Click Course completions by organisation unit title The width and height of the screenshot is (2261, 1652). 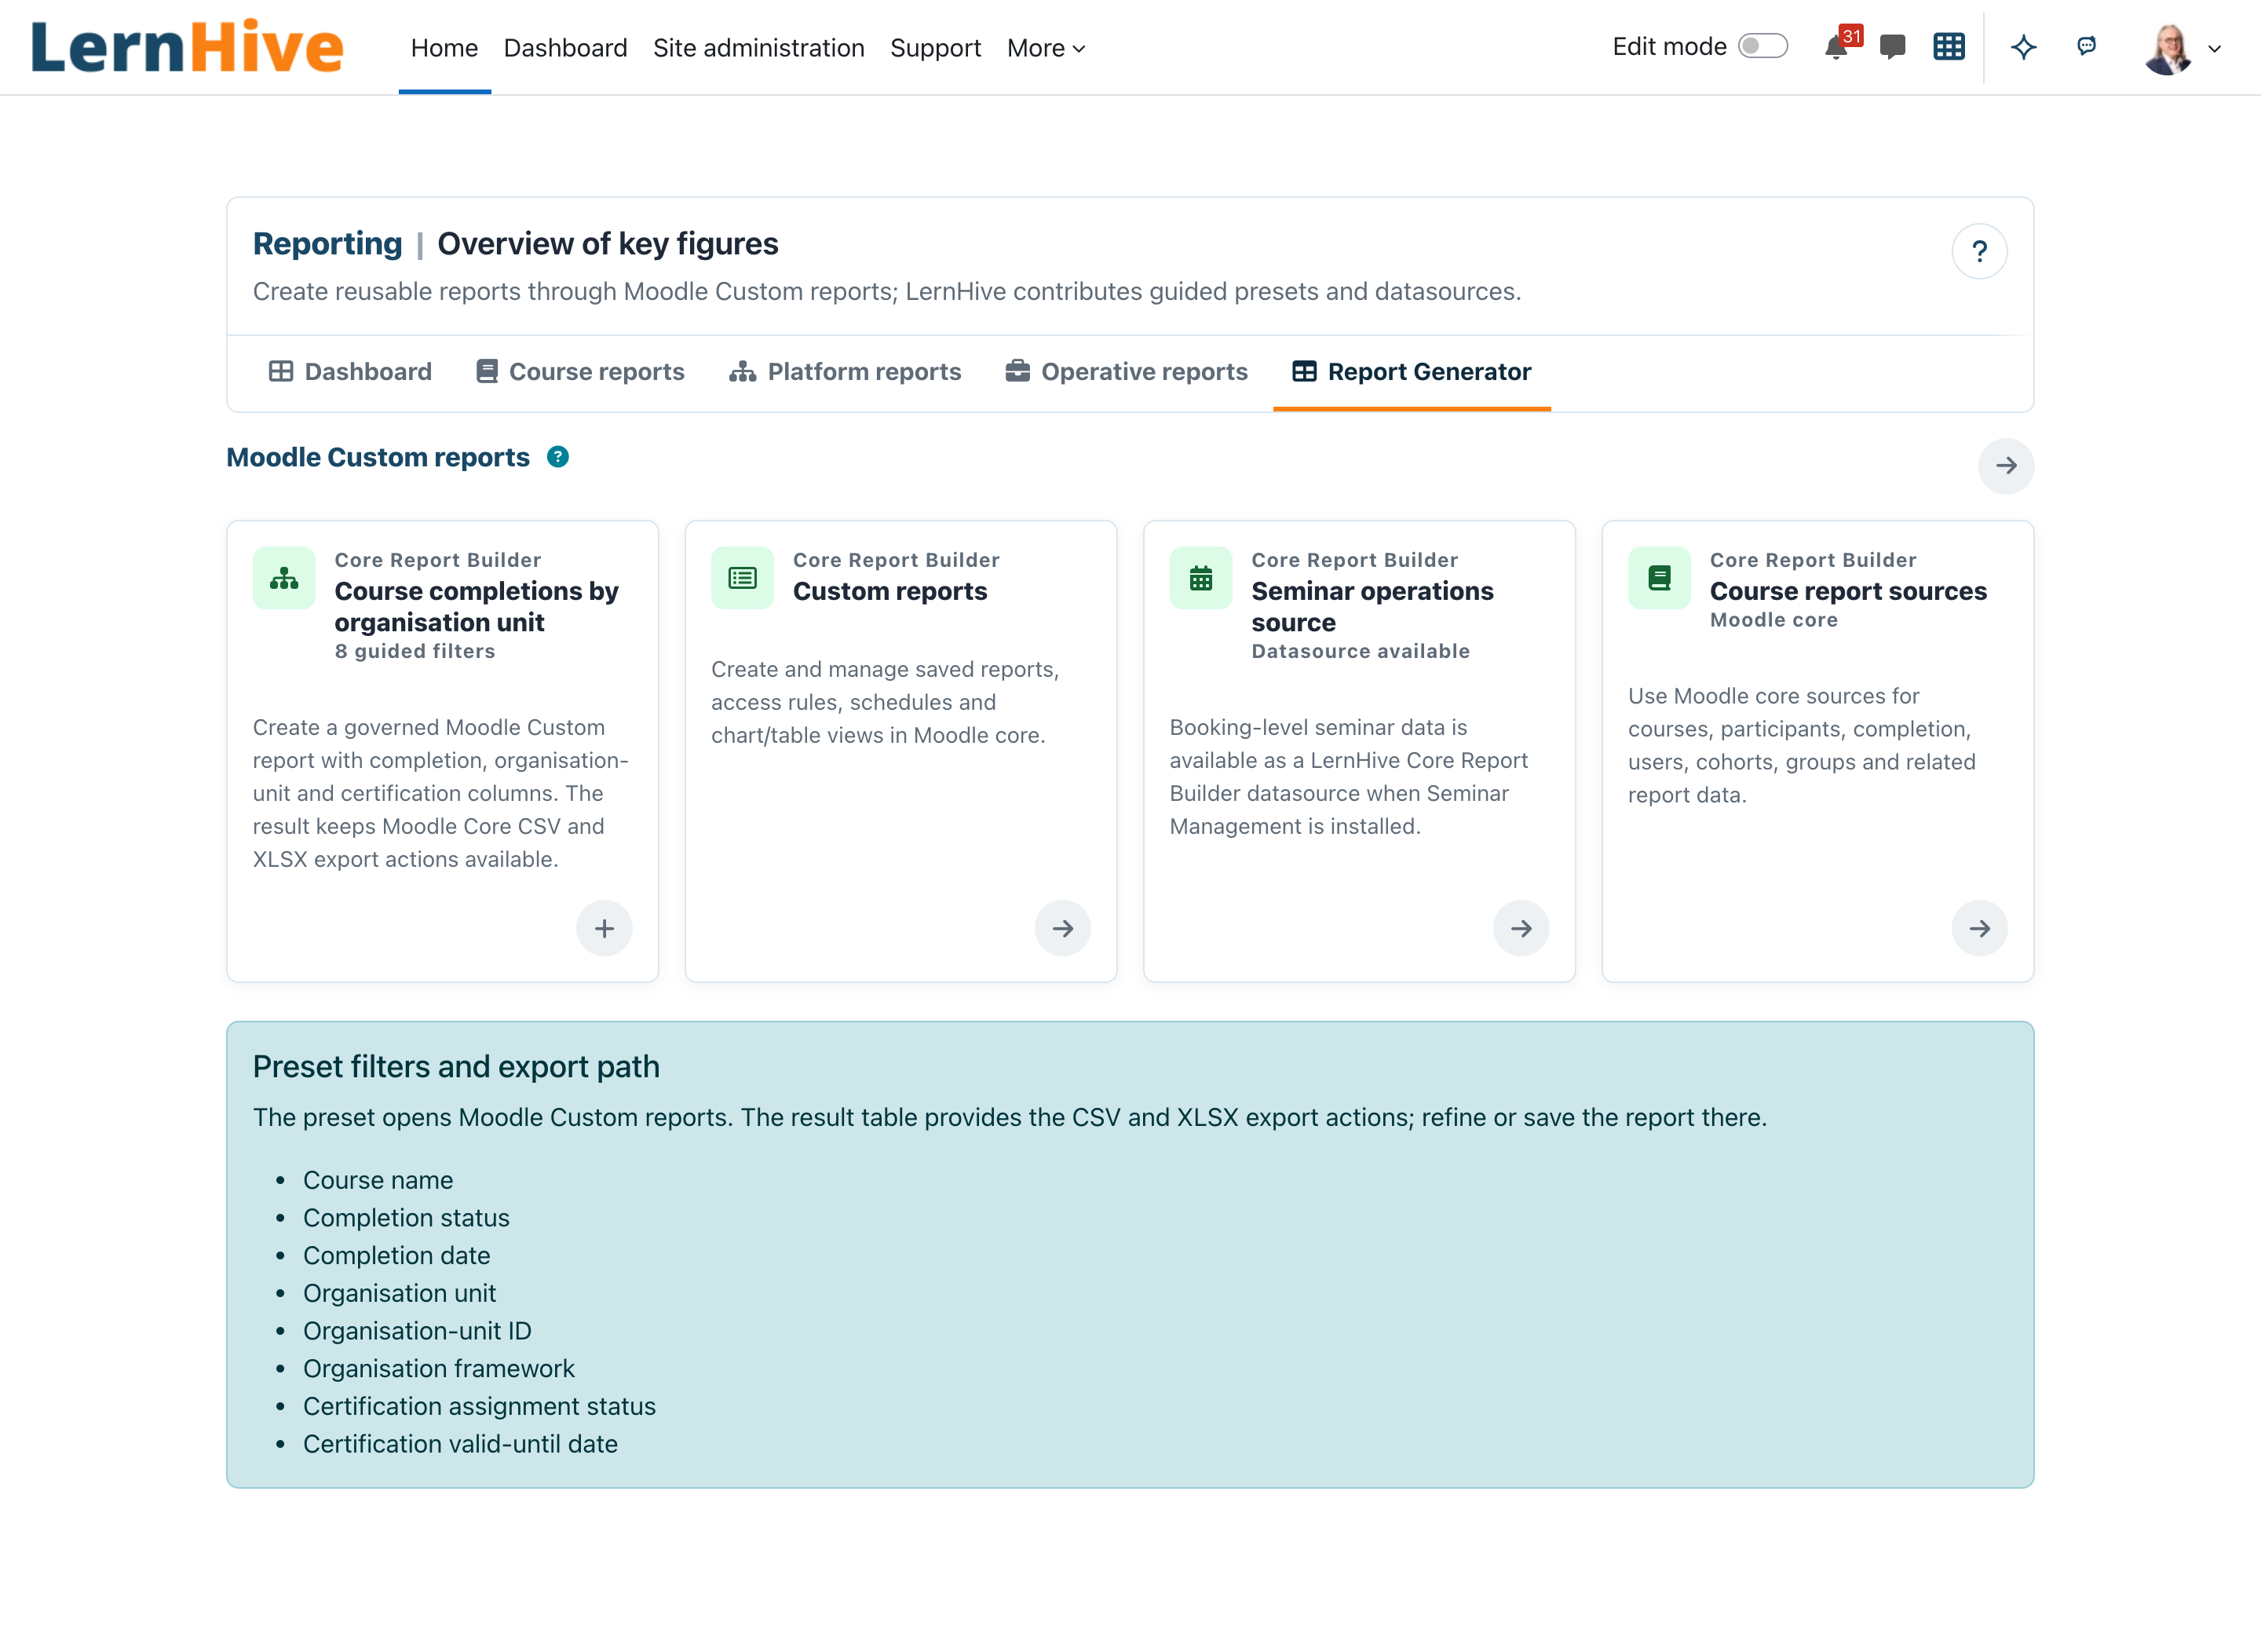click(476, 606)
